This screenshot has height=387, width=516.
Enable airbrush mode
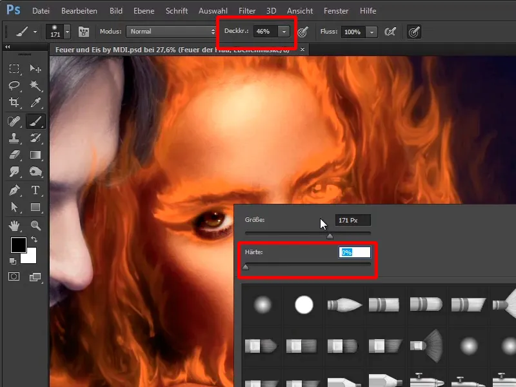pos(390,32)
